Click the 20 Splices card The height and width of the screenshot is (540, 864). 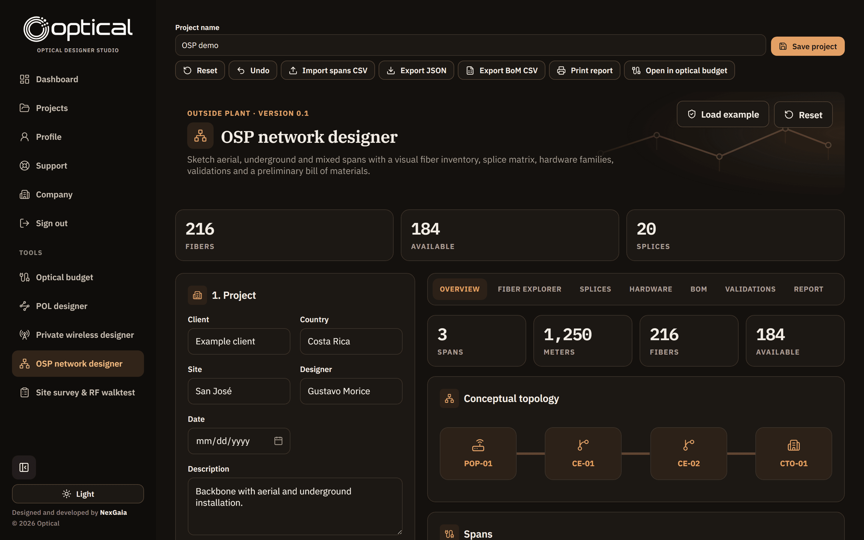pos(736,235)
